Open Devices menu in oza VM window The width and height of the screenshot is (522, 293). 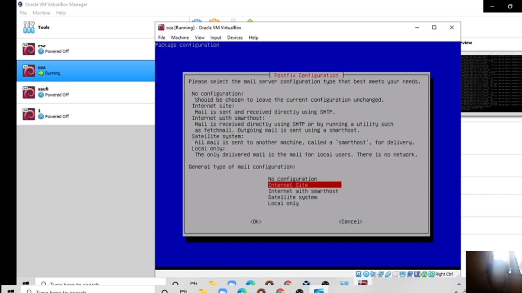click(x=235, y=37)
